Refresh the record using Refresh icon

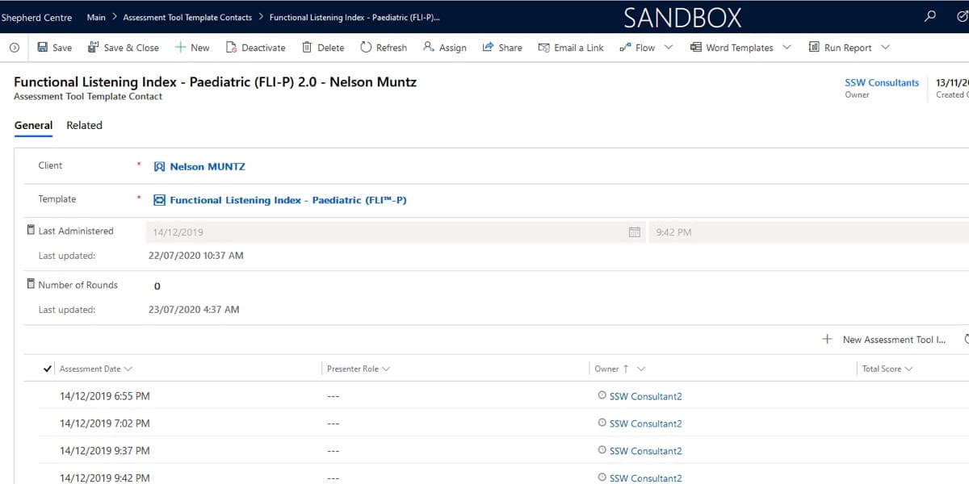[366, 48]
